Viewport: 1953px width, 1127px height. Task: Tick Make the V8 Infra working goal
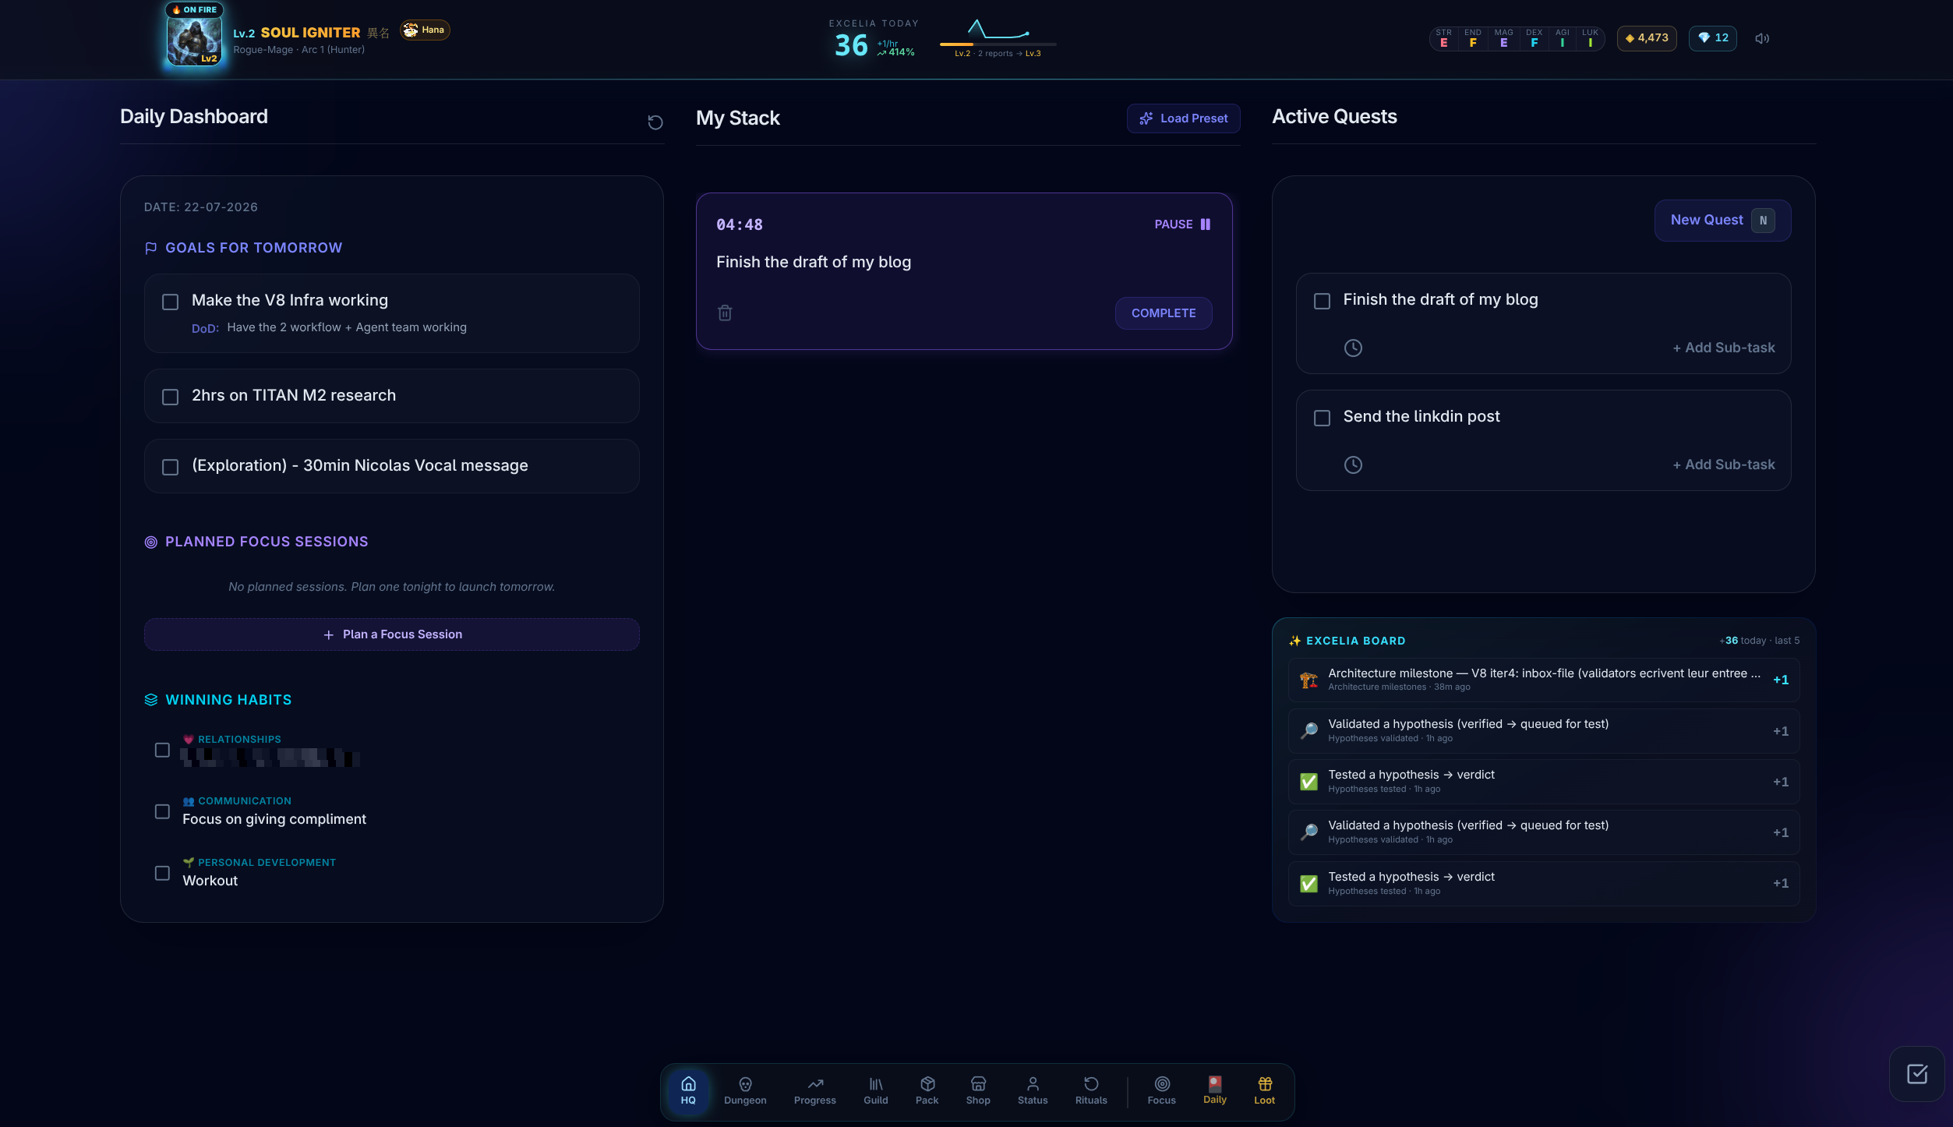[170, 302]
